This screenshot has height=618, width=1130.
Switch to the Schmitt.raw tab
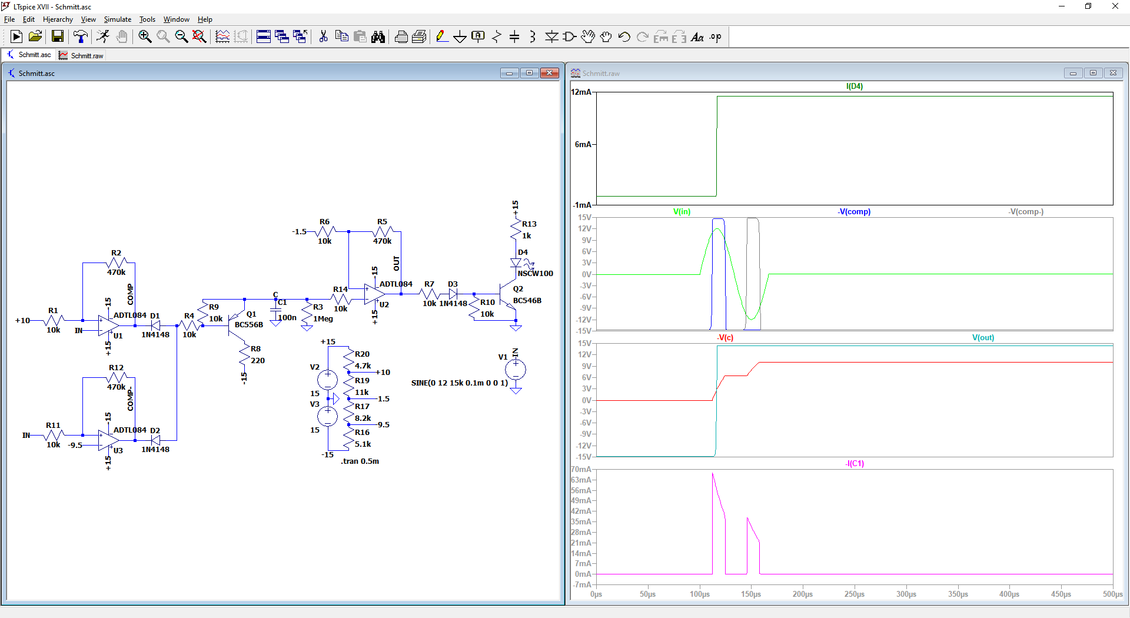pyautogui.click(x=81, y=55)
